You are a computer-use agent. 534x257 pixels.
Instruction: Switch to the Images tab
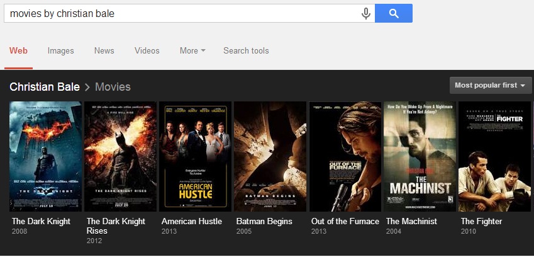(60, 51)
